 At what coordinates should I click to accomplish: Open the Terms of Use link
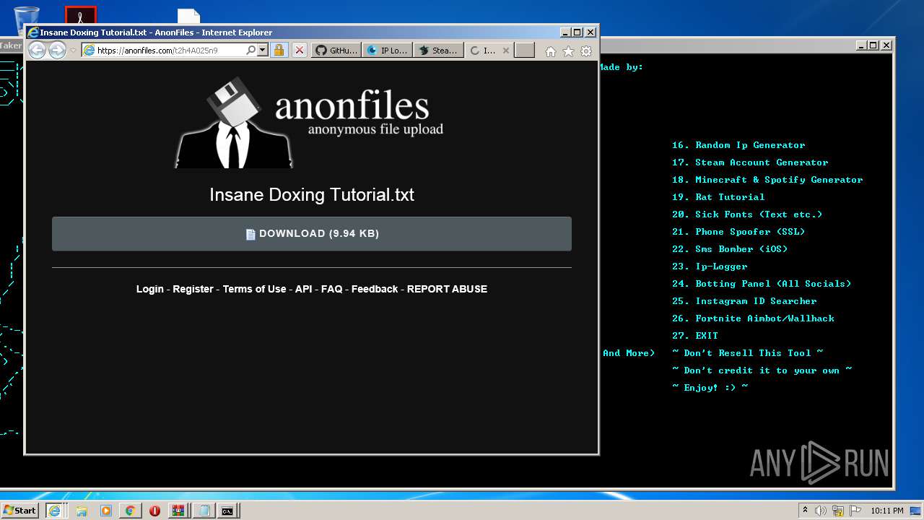coord(254,289)
